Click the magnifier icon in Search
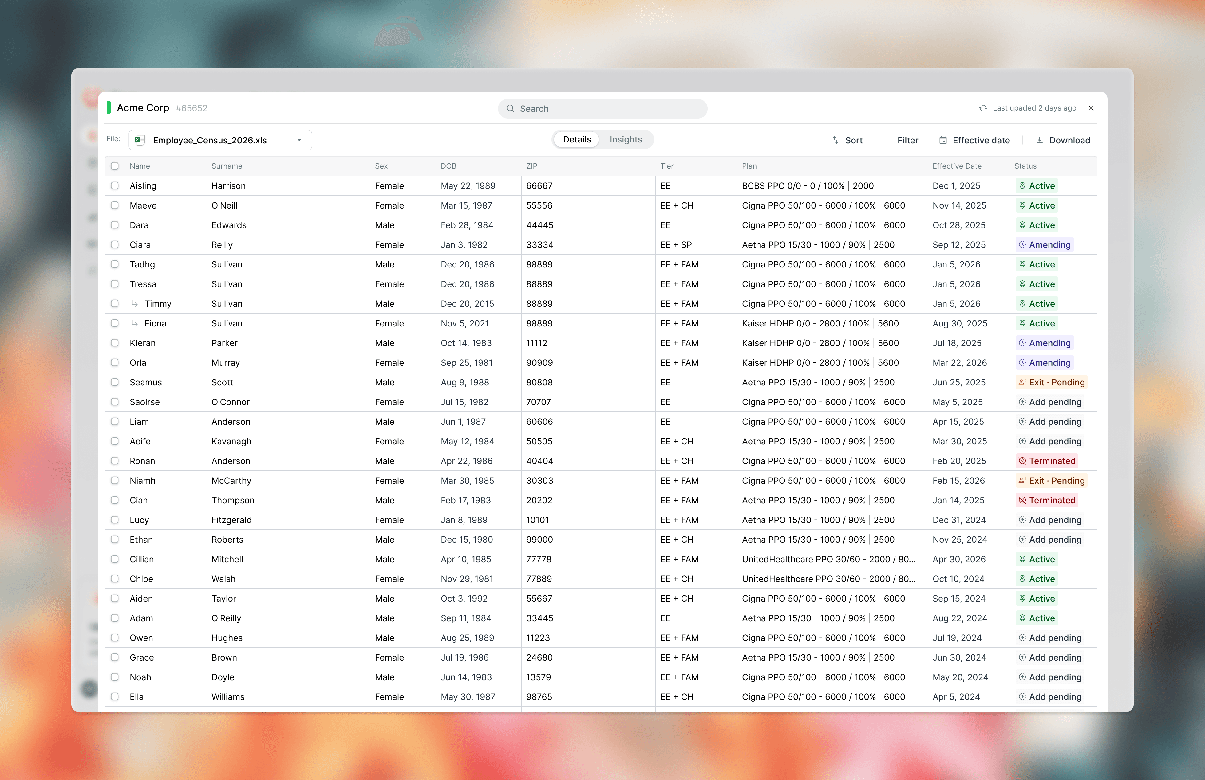The width and height of the screenshot is (1205, 780). [510, 109]
